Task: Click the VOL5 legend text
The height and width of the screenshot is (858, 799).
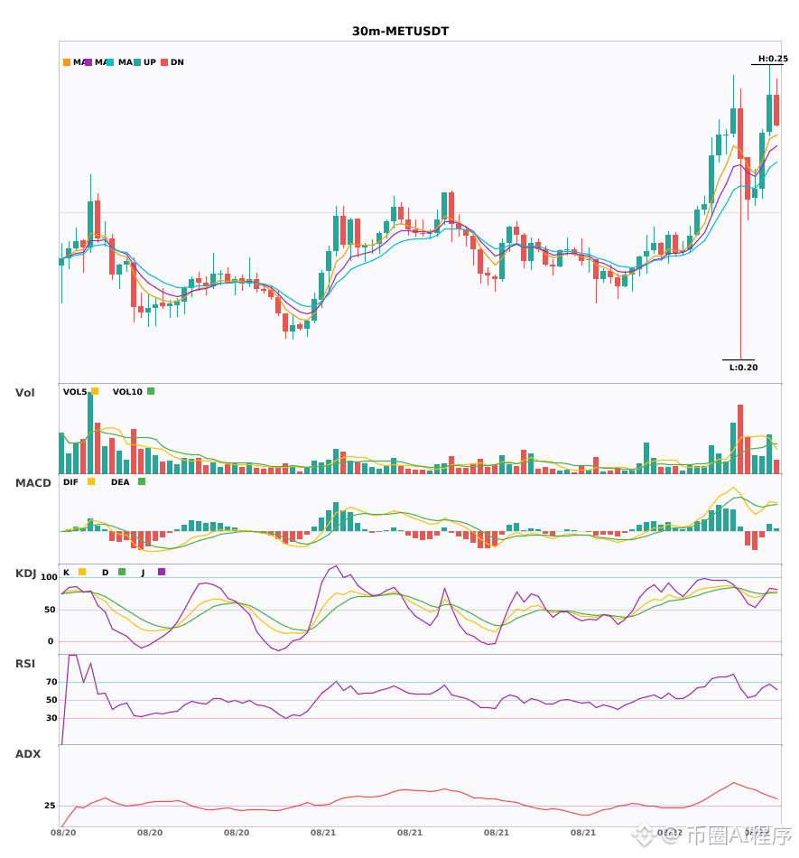Action: pyautogui.click(x=75, y=392)
